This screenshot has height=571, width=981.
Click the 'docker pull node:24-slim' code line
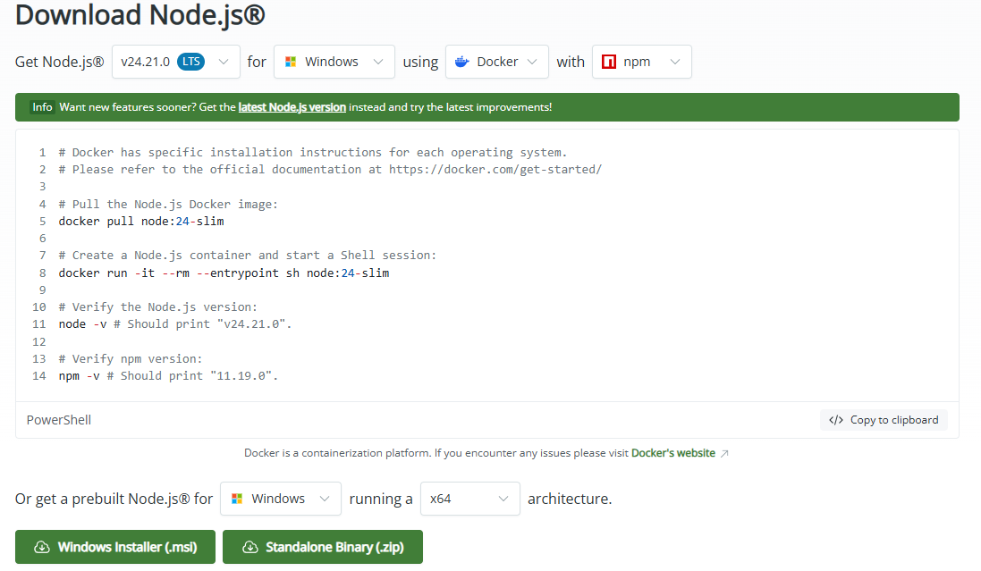pos(141,222)
